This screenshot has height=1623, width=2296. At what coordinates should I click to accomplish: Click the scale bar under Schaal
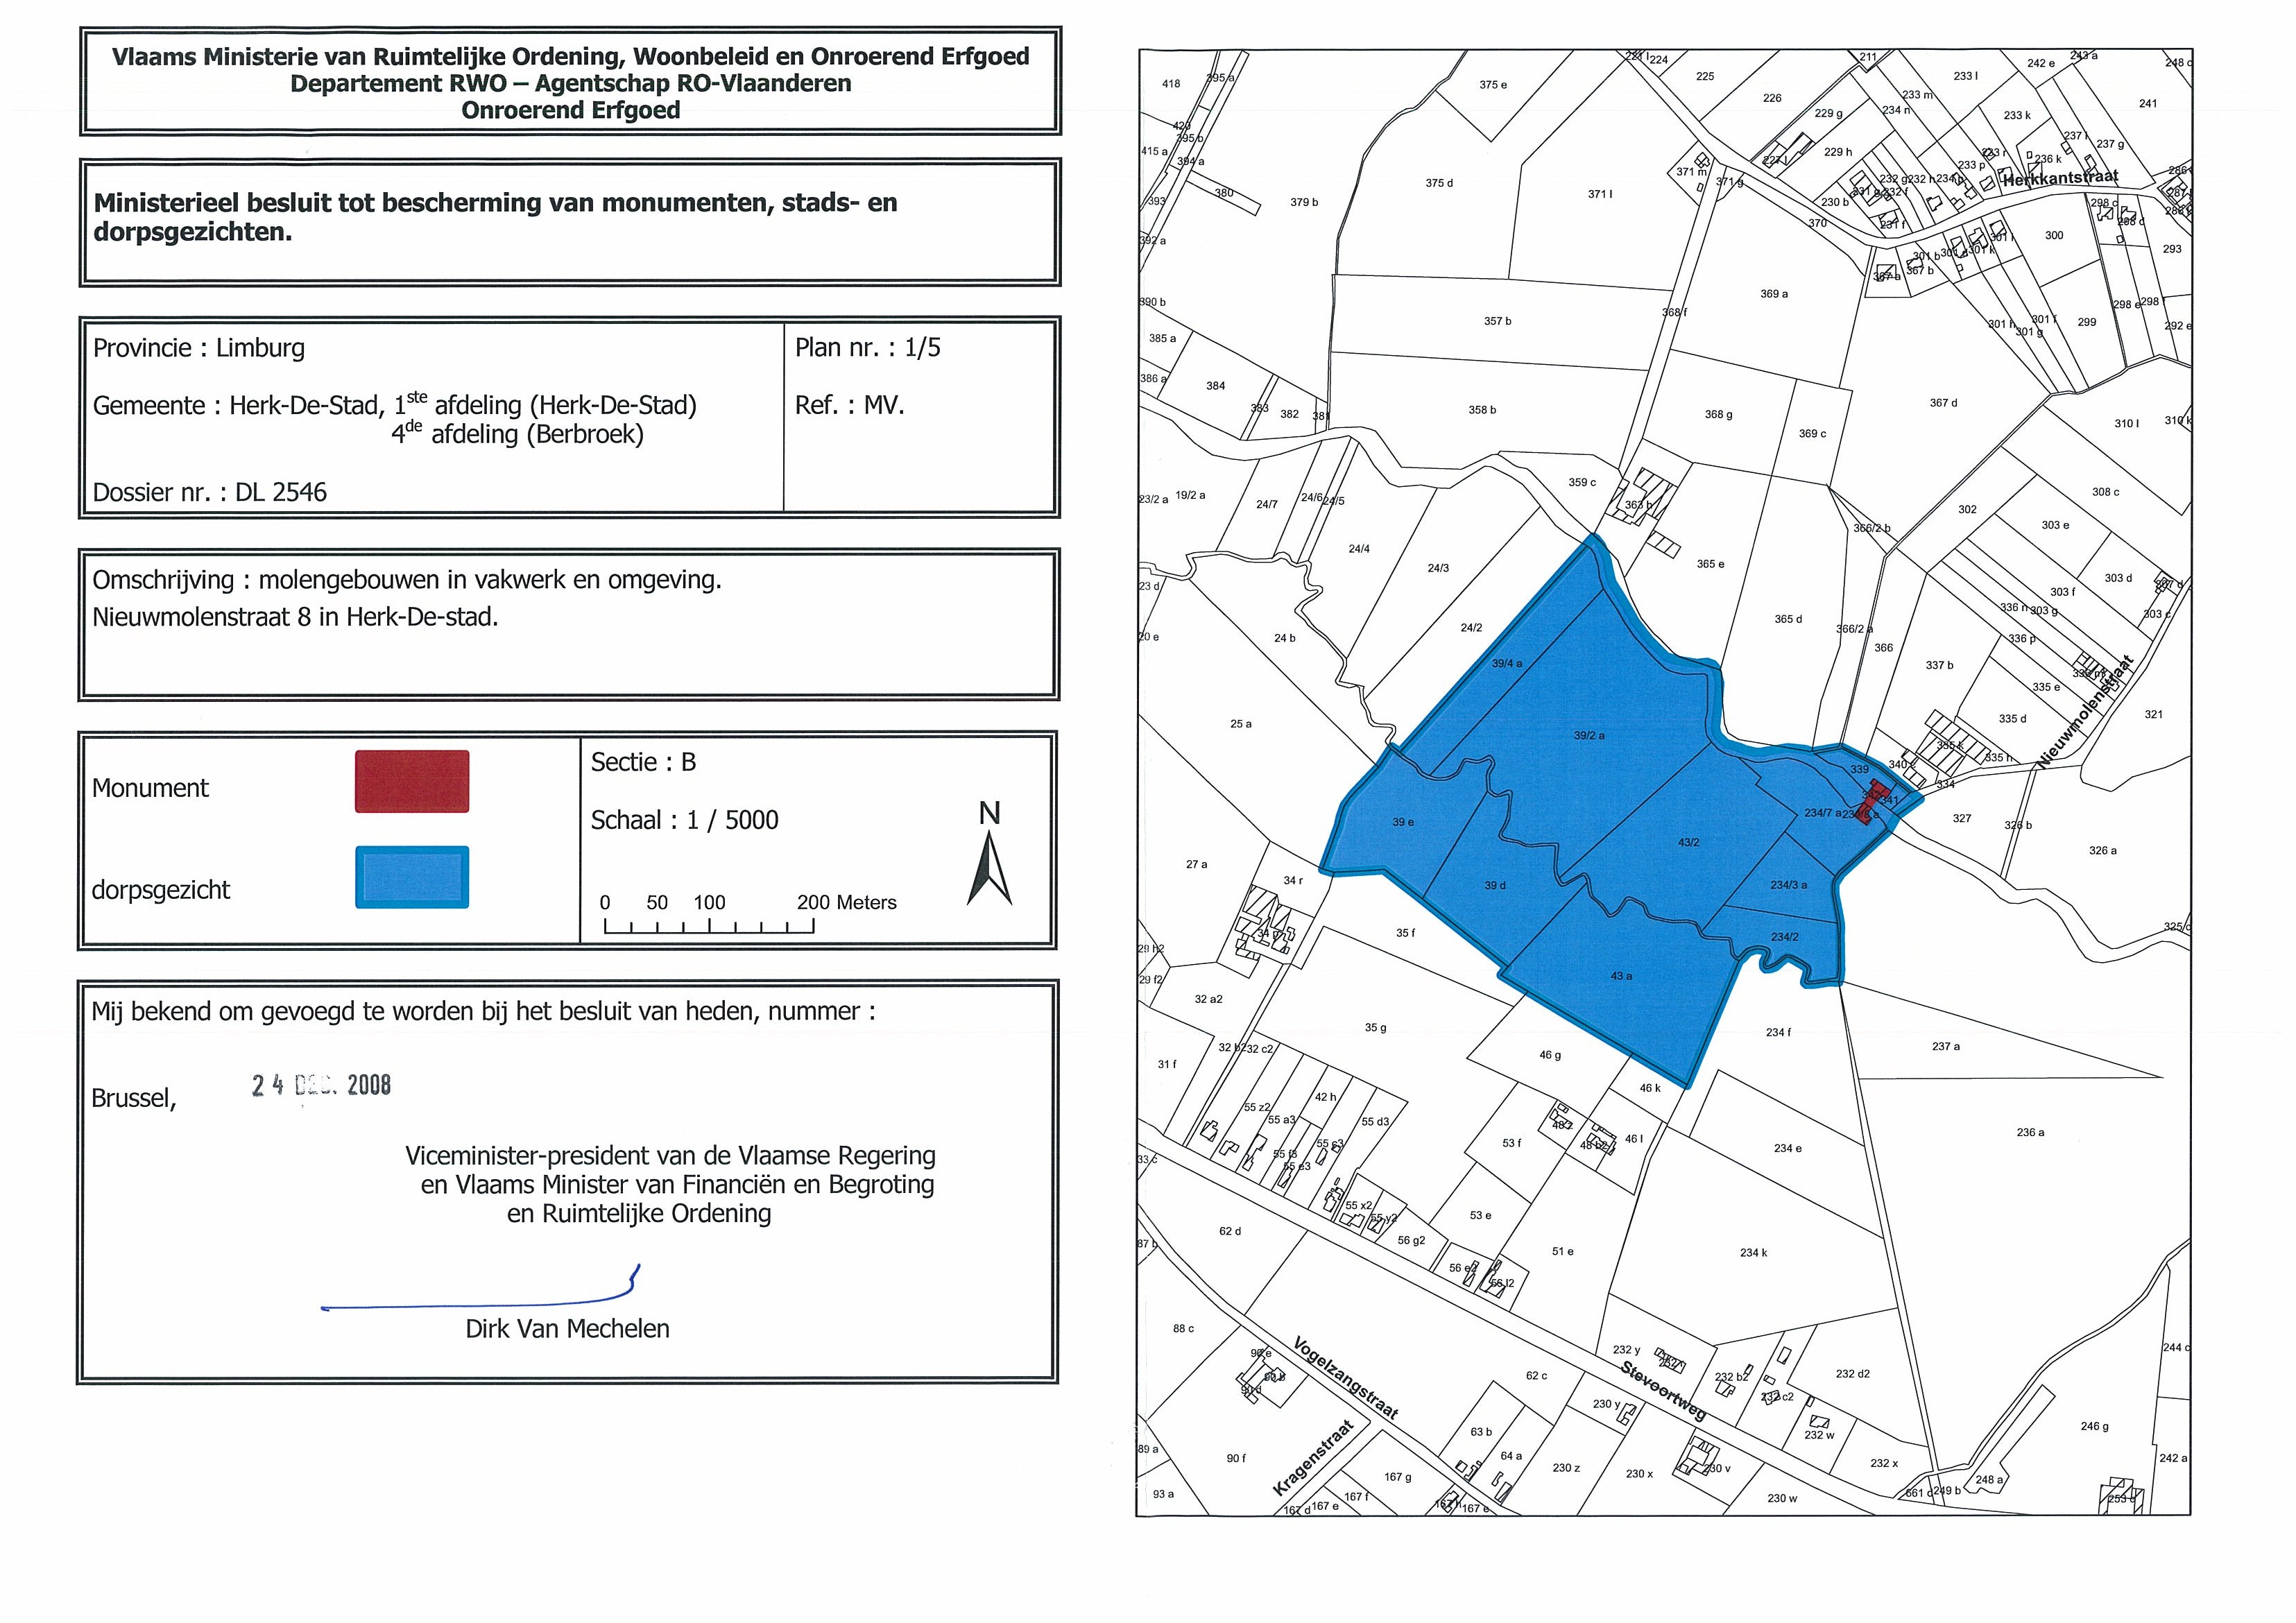[x=708, y=927]
